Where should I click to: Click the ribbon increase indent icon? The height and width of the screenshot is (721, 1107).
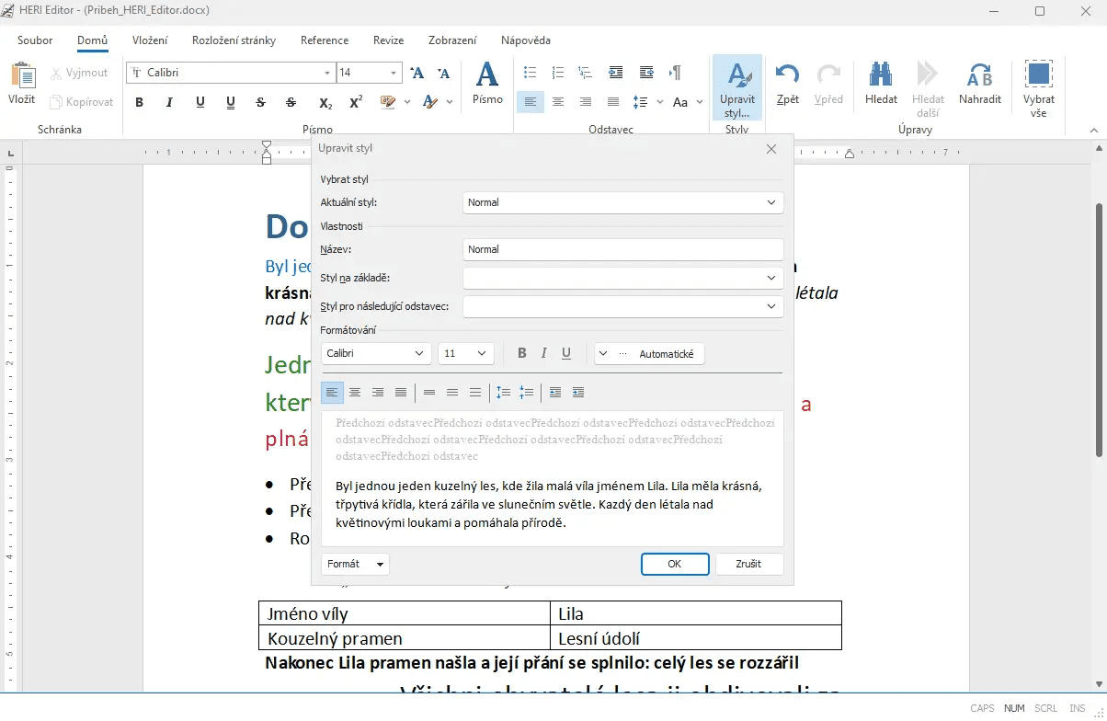[646, 73]
